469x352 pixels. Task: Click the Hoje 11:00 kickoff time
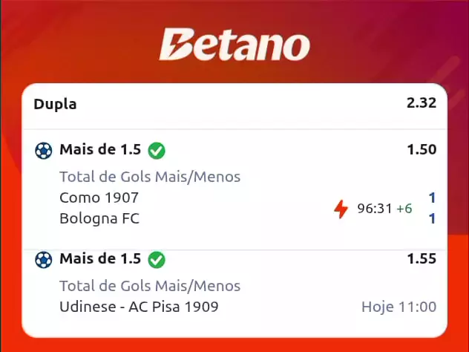[x=399, y=307]
